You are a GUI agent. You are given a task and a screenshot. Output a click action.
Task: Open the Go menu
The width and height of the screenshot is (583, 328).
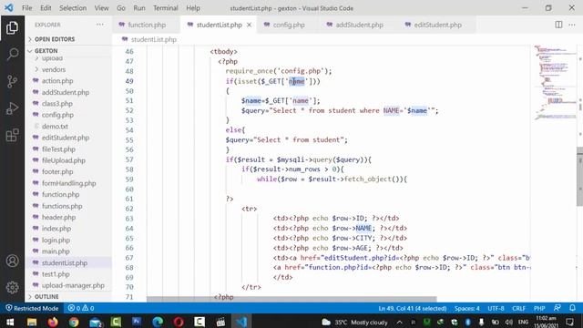(121, 8)
